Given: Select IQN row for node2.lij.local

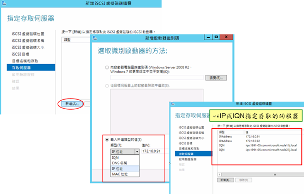Looking at the screenshot, I should click(x=259, y=150).
